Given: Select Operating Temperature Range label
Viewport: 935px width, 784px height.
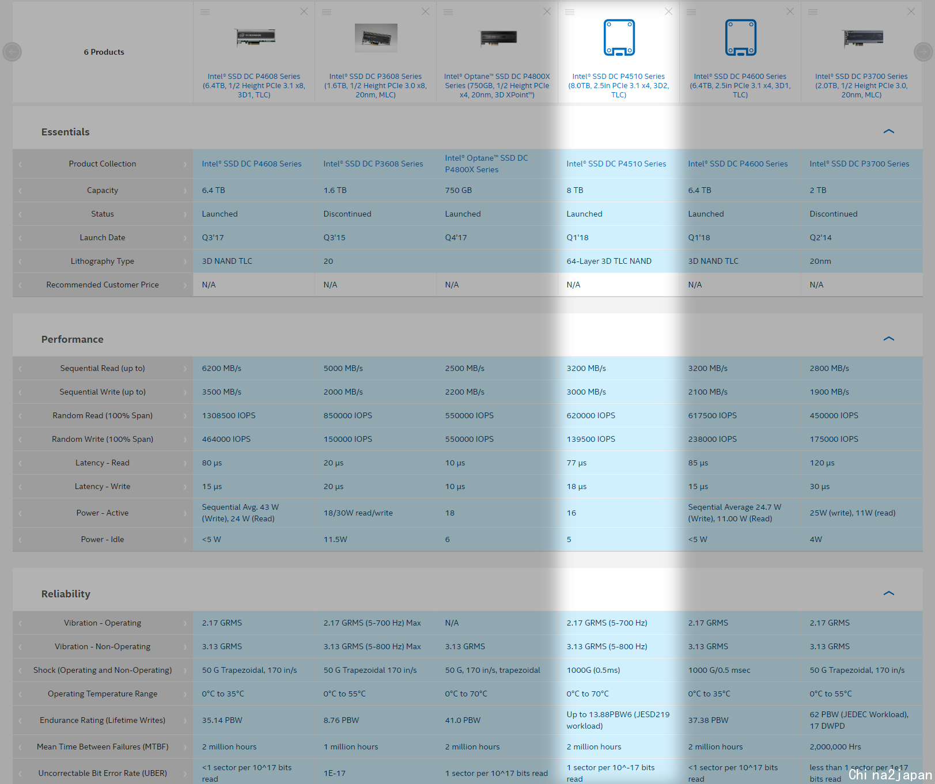Looking at the screenshot, I should [103, 694].
